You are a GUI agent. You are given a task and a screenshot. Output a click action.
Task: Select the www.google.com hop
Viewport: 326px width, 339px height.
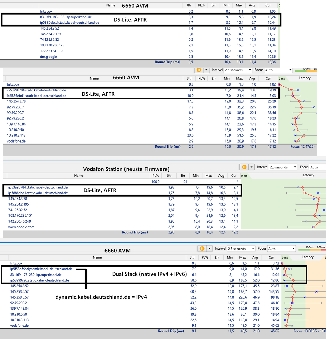click(x=21, y=227)
